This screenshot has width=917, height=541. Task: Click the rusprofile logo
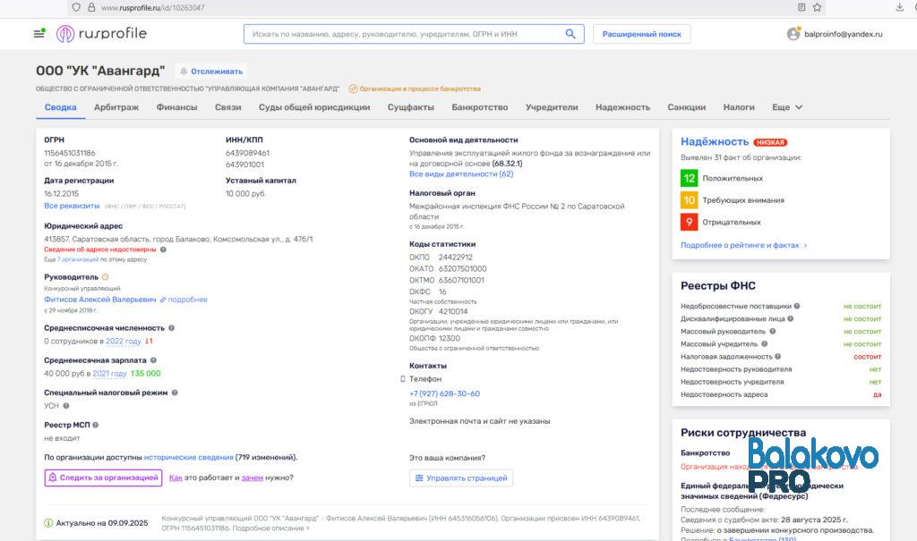click(x=102, y=33)
